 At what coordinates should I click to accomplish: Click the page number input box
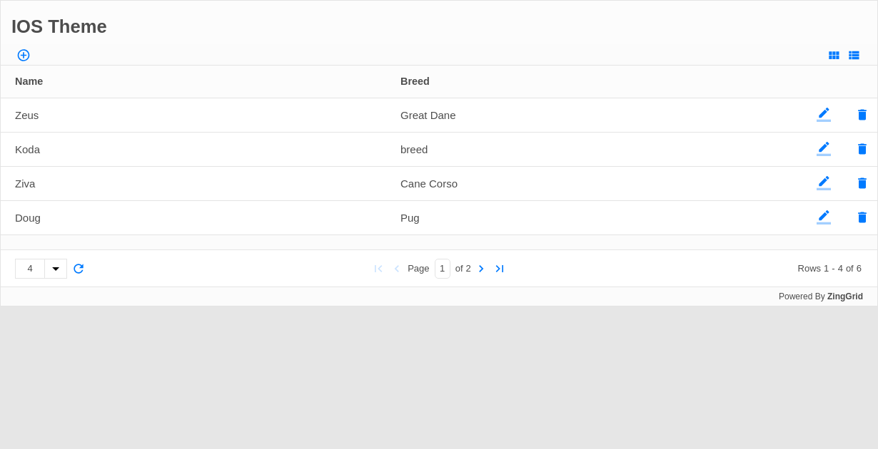coord(443,269)
